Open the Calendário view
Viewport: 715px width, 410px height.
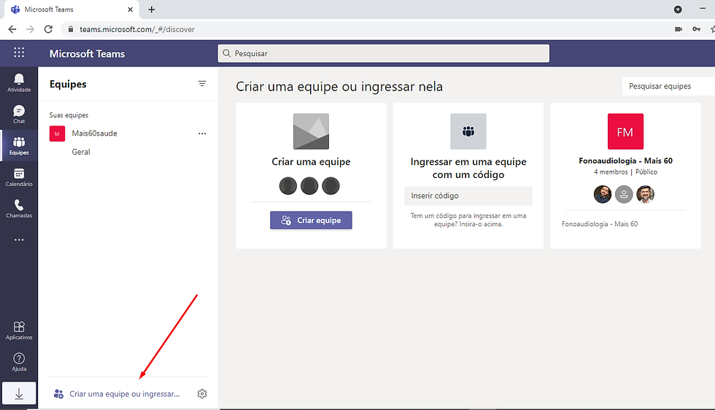(19, 177)
